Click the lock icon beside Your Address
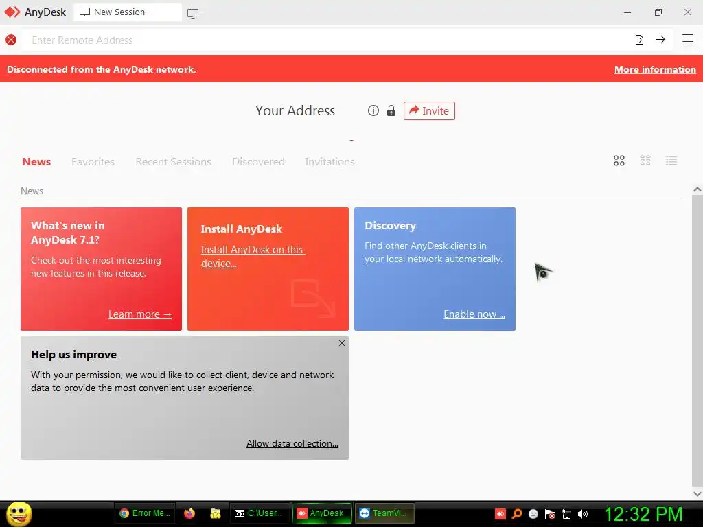Image resolution: width=703 pixels, height=527 pixels. pos(391,110)
